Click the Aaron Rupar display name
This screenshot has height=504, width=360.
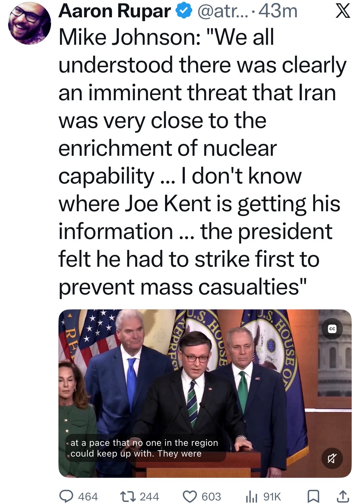115,11
